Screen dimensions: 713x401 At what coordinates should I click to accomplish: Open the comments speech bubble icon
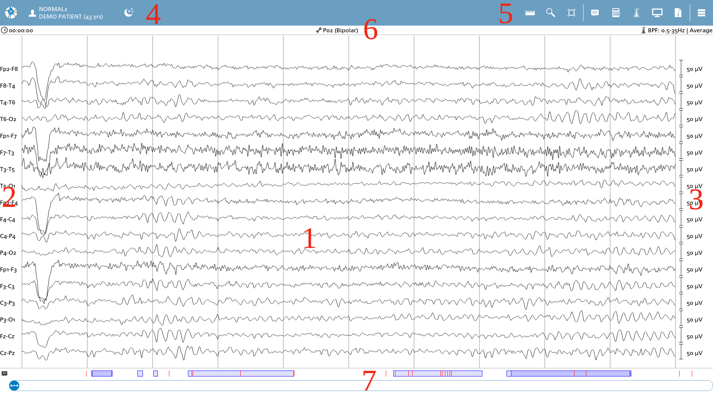[595, 13]
